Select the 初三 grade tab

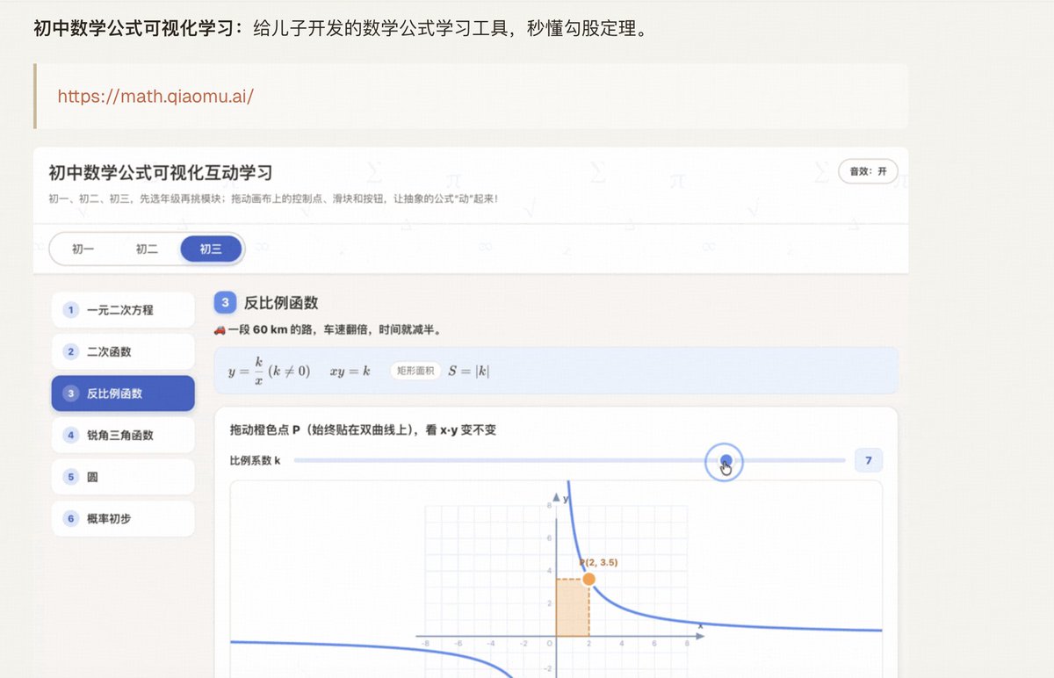click(211, 249)
